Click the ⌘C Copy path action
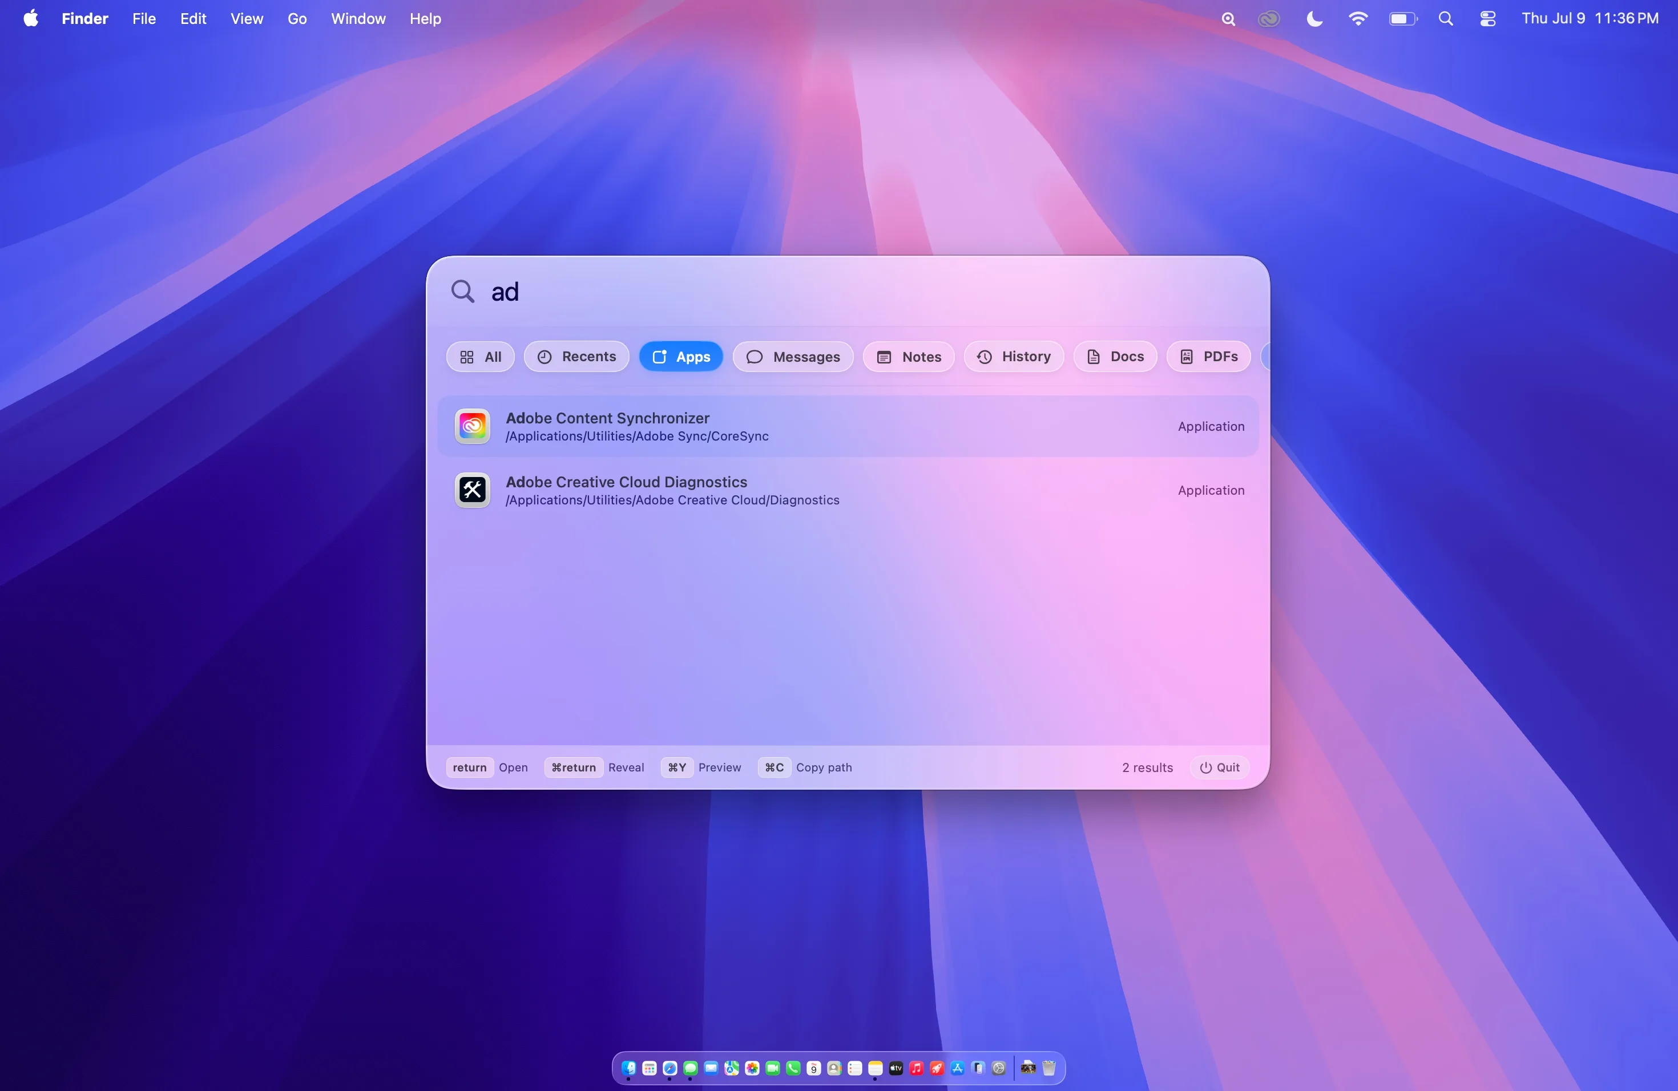The height and width of the screenshot is (1091, 1678). [x=805, y=767]
